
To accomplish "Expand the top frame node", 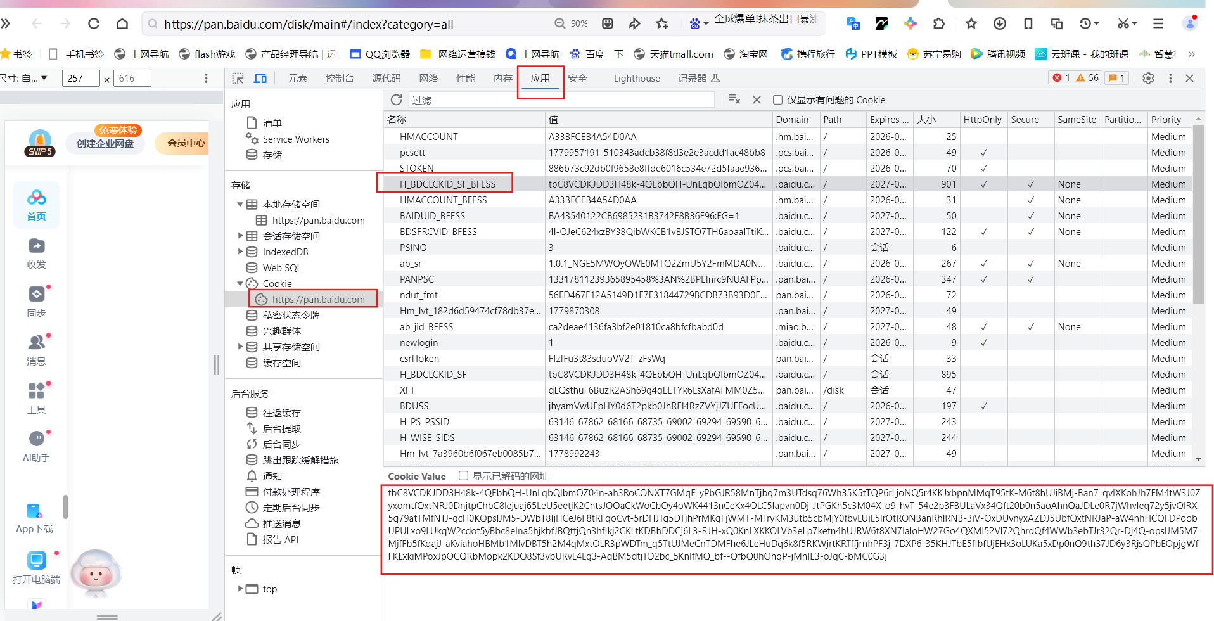I will pyautogui.click(x=240, y=589).
